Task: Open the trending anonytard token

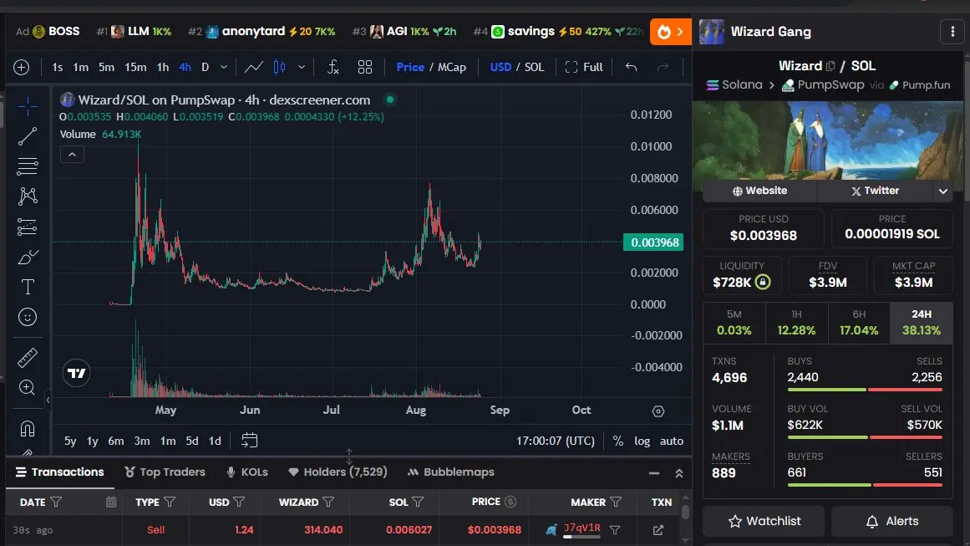Action: click(x=262, y=32)
